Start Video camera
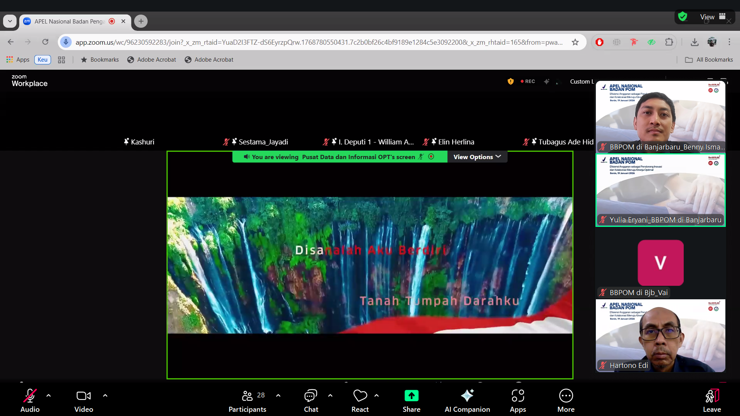Image resolution: width=740 pixels, height=416 pixels. (x=84, y=396)
